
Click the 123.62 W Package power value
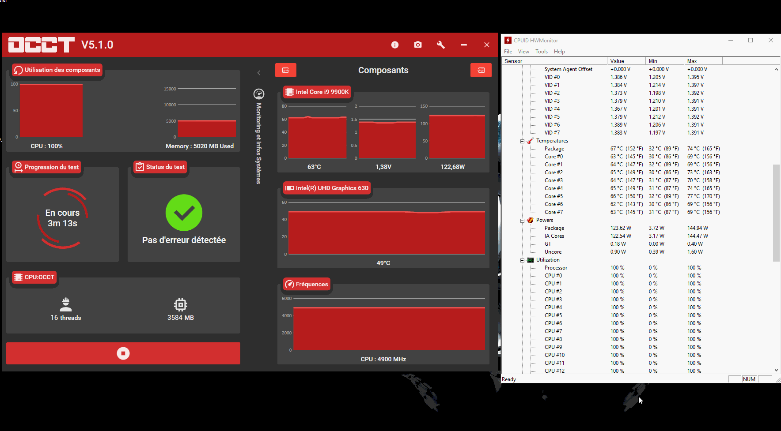[x=621, y=228]
